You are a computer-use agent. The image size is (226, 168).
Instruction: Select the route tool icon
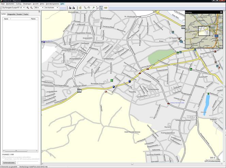pyautogui.click(x=97, y=7)
